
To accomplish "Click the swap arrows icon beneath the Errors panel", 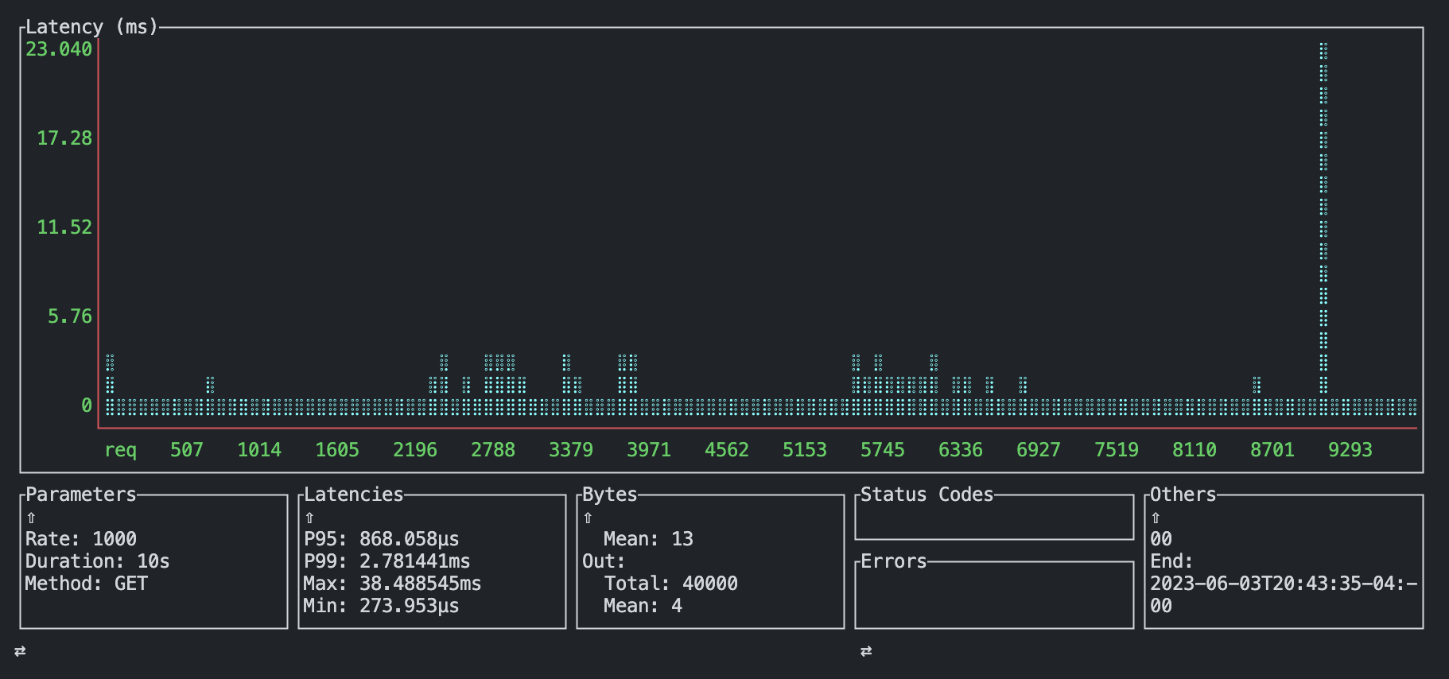I will [x=866, y=651].
